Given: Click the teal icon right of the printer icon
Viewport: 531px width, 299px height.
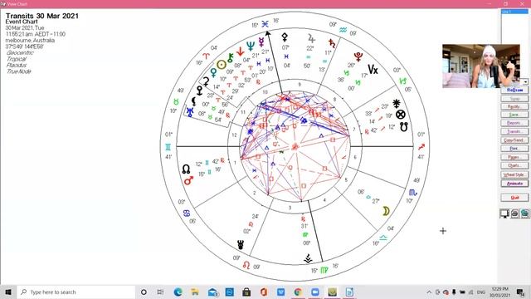Looking at the screenshot, I should click(x=524, y=213).
